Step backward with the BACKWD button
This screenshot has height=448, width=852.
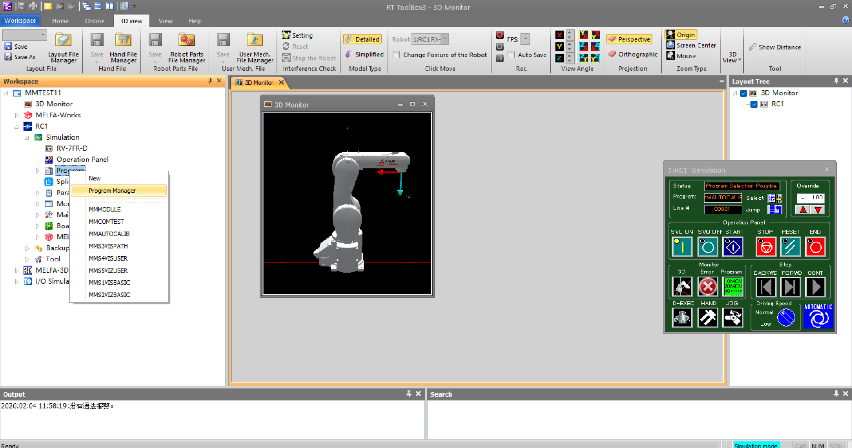[765, 287]
